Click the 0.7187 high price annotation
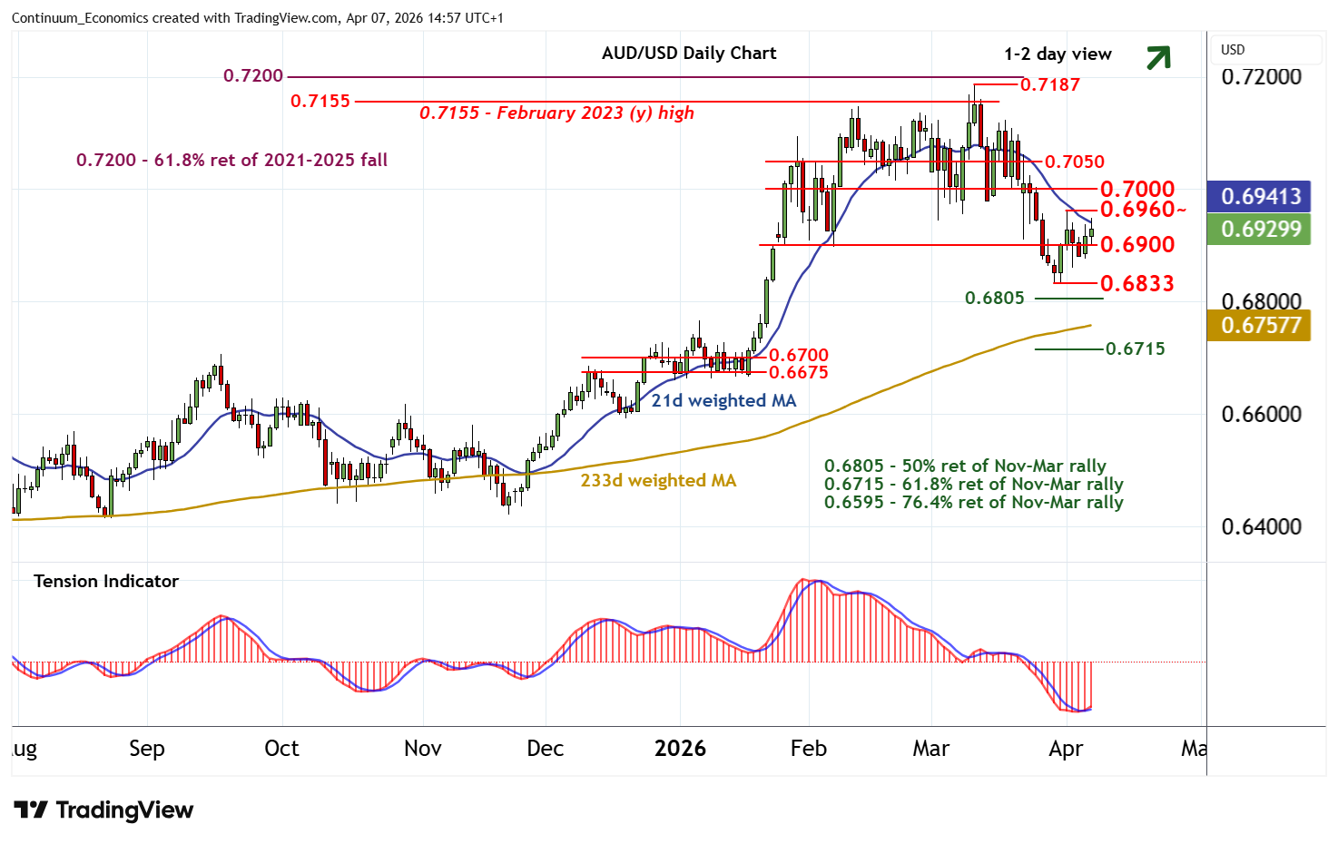The height and width of the screenshot is (844, 1338). coord(1050,84)
